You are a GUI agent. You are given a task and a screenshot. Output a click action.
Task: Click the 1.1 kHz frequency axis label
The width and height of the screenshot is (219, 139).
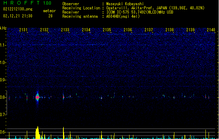coord(3,45)
